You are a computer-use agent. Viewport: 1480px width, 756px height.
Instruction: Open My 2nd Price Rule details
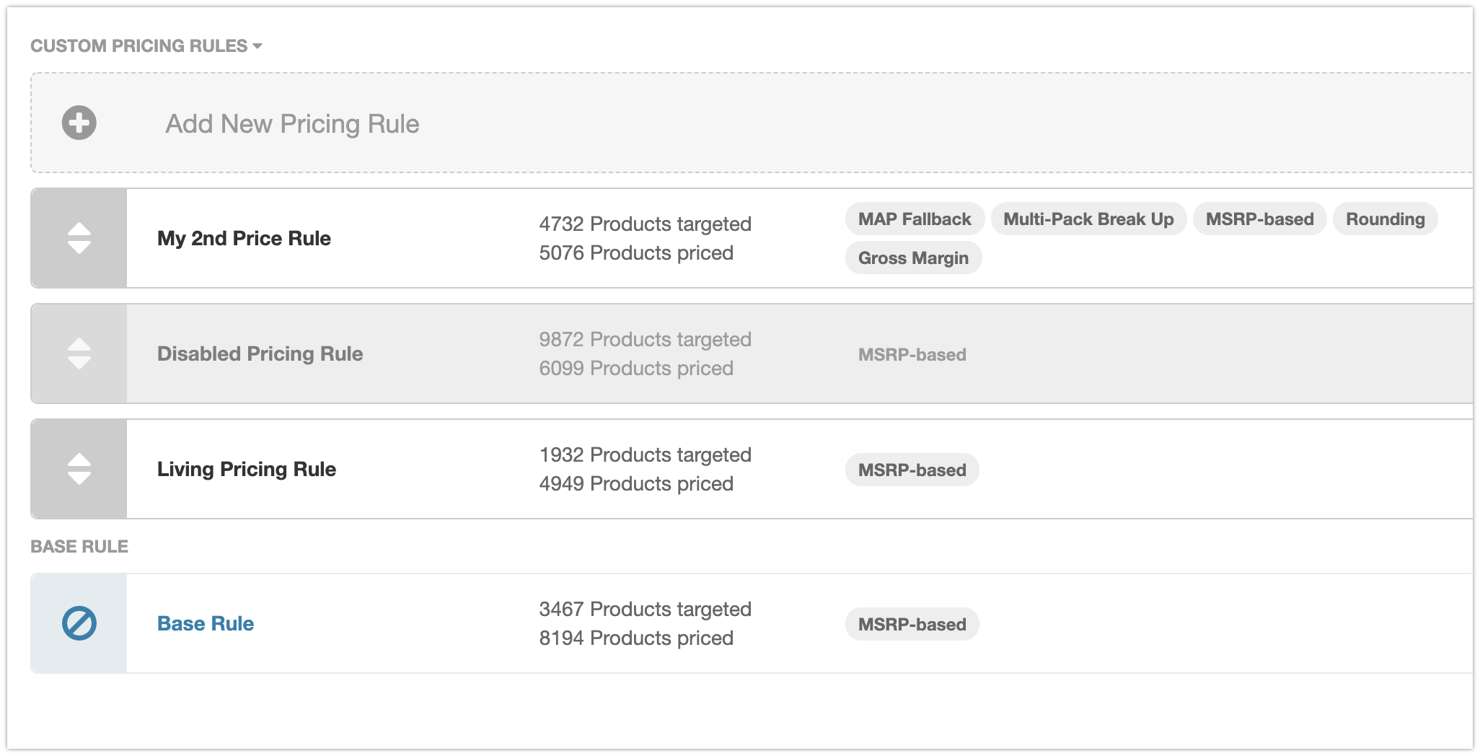(x=244, y=238)
